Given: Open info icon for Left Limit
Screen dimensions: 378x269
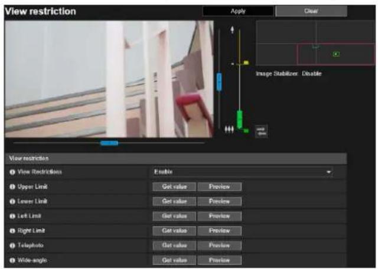Looking at the screenshot, I should click(12, 216).
